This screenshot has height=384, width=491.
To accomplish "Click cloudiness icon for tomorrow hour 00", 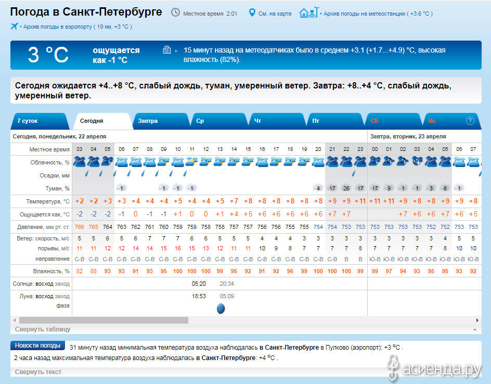I will [x=374, y=162].
